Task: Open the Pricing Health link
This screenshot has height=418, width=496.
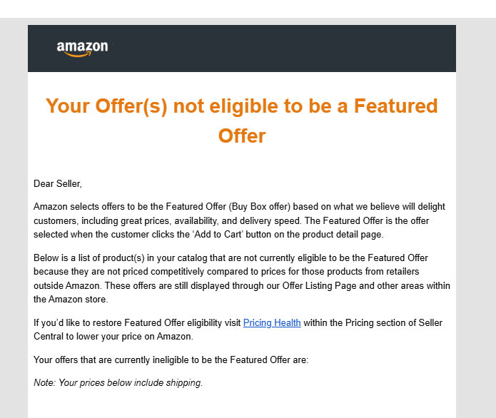Action: 272,323
